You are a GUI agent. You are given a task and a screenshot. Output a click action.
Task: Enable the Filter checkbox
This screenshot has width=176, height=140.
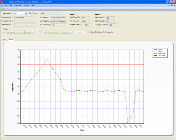point(3,29)
